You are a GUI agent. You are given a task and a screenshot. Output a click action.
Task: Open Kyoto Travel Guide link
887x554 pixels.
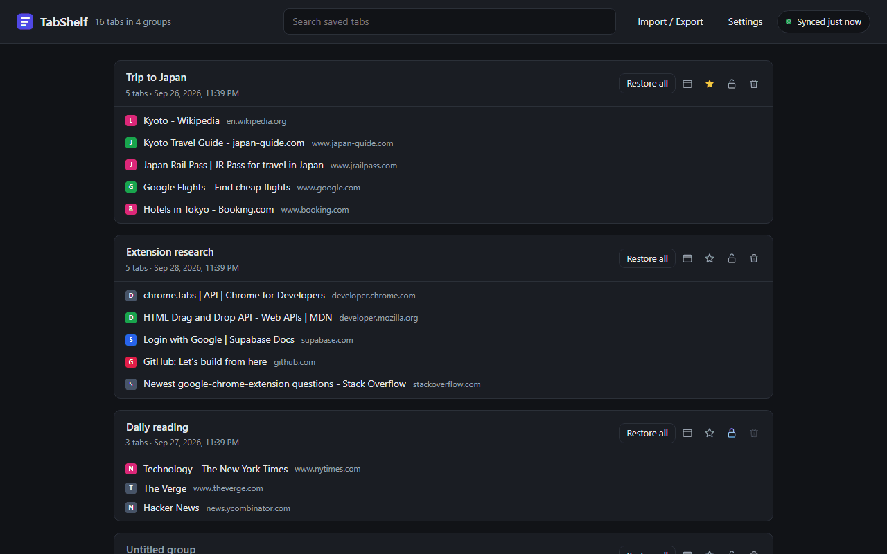(224, 143)
